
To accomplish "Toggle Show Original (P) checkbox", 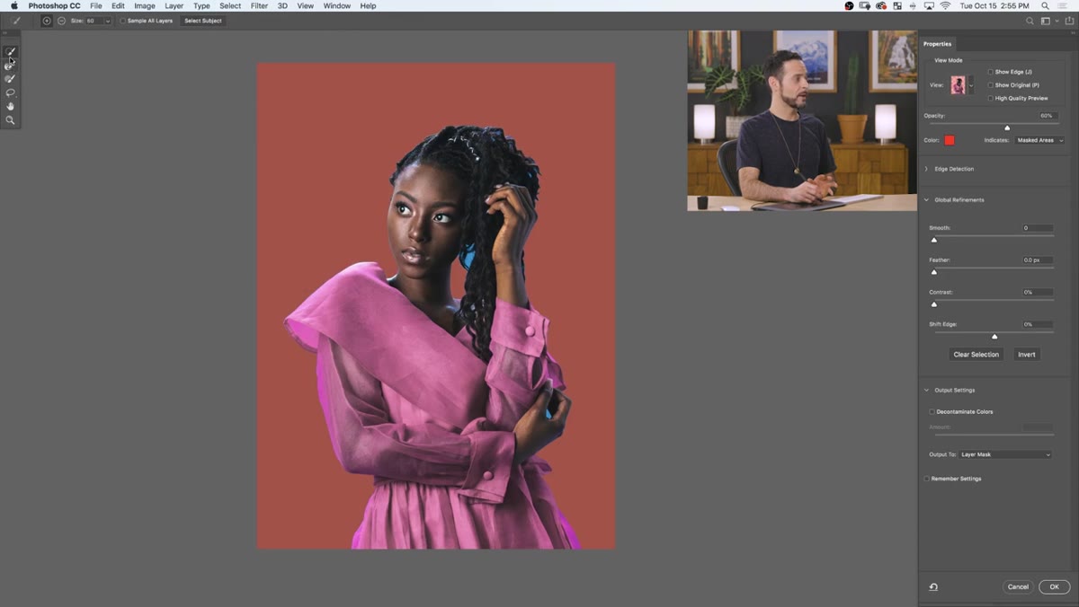I will tap(991, 85).
